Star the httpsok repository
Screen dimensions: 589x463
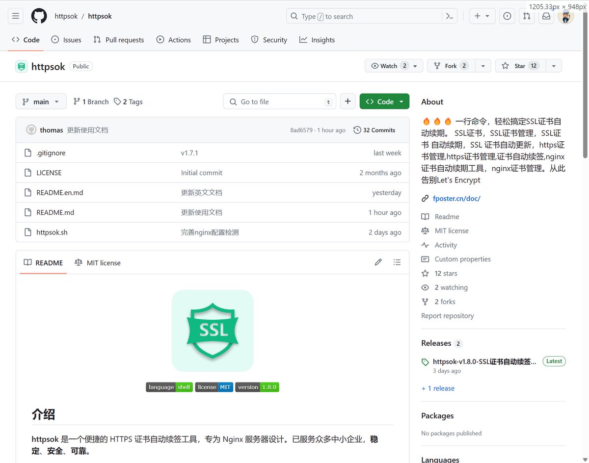click(520, 66)
